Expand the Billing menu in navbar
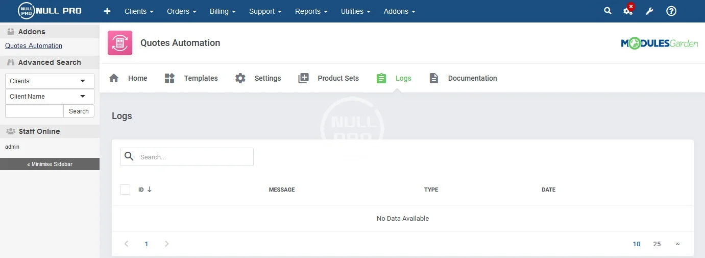Image resolution: width=705 pixels, height=258 pixels. [223, 11]
